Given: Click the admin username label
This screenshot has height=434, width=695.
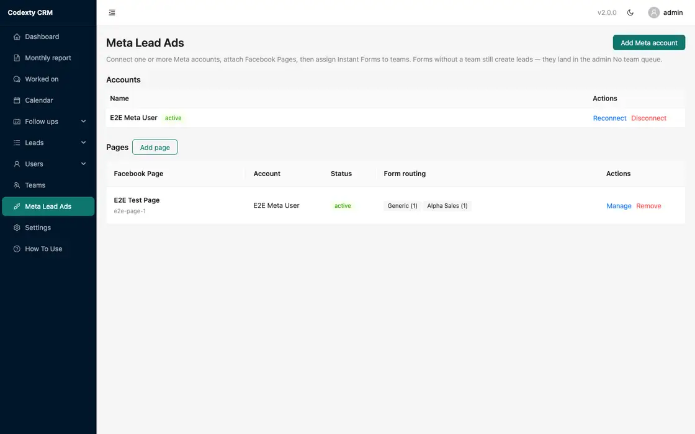Looking at the screenshot, I should [x=673, y=12].
